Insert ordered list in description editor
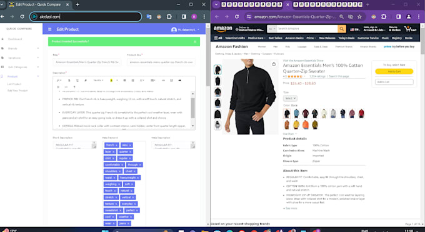The image size is (425, 232). [x=132, y=80]
